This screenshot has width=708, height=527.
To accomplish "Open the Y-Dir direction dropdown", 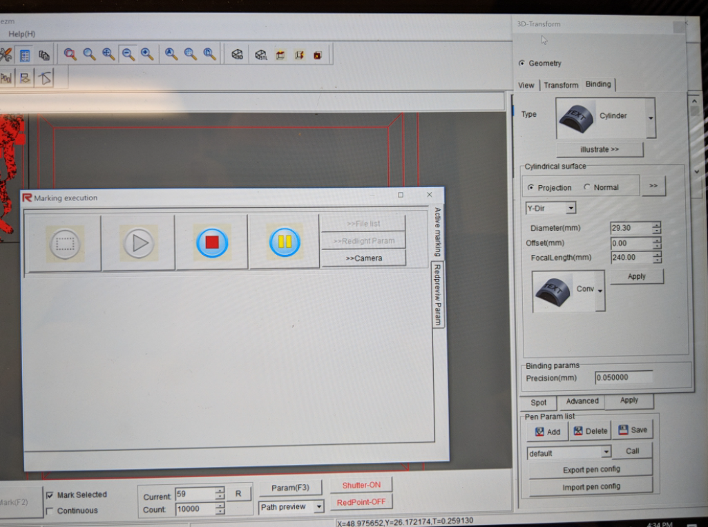I will pyautogui.click(x=572, y=208).
